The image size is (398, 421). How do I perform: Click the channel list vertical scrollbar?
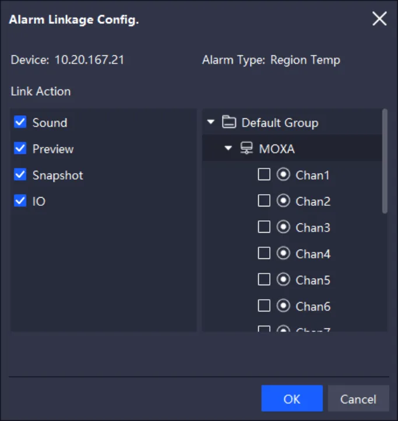[x=384, y=162]
